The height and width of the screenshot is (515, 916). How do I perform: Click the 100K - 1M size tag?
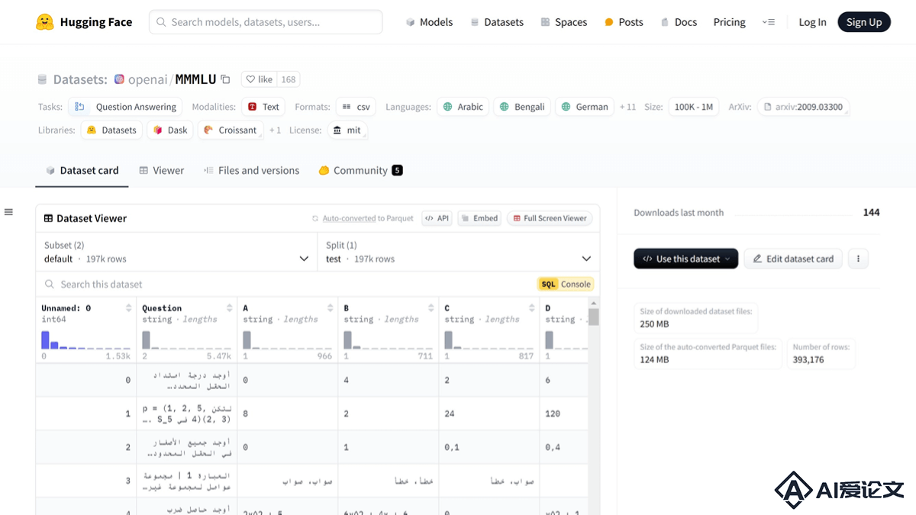click(694, 107)
